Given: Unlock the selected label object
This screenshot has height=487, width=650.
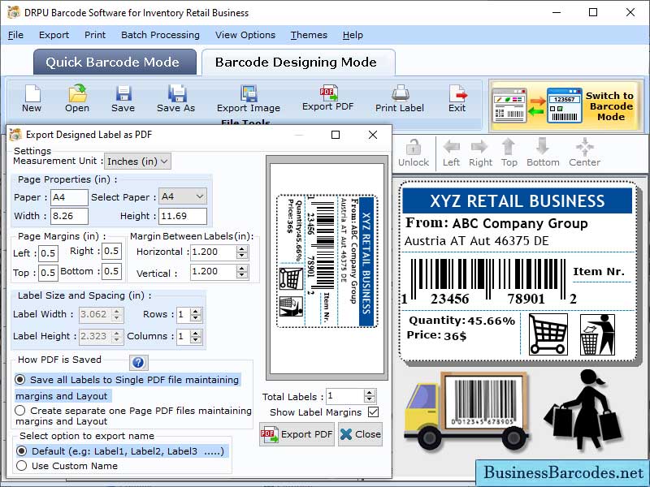Looking at the screenshot, I should pos(414,150).
